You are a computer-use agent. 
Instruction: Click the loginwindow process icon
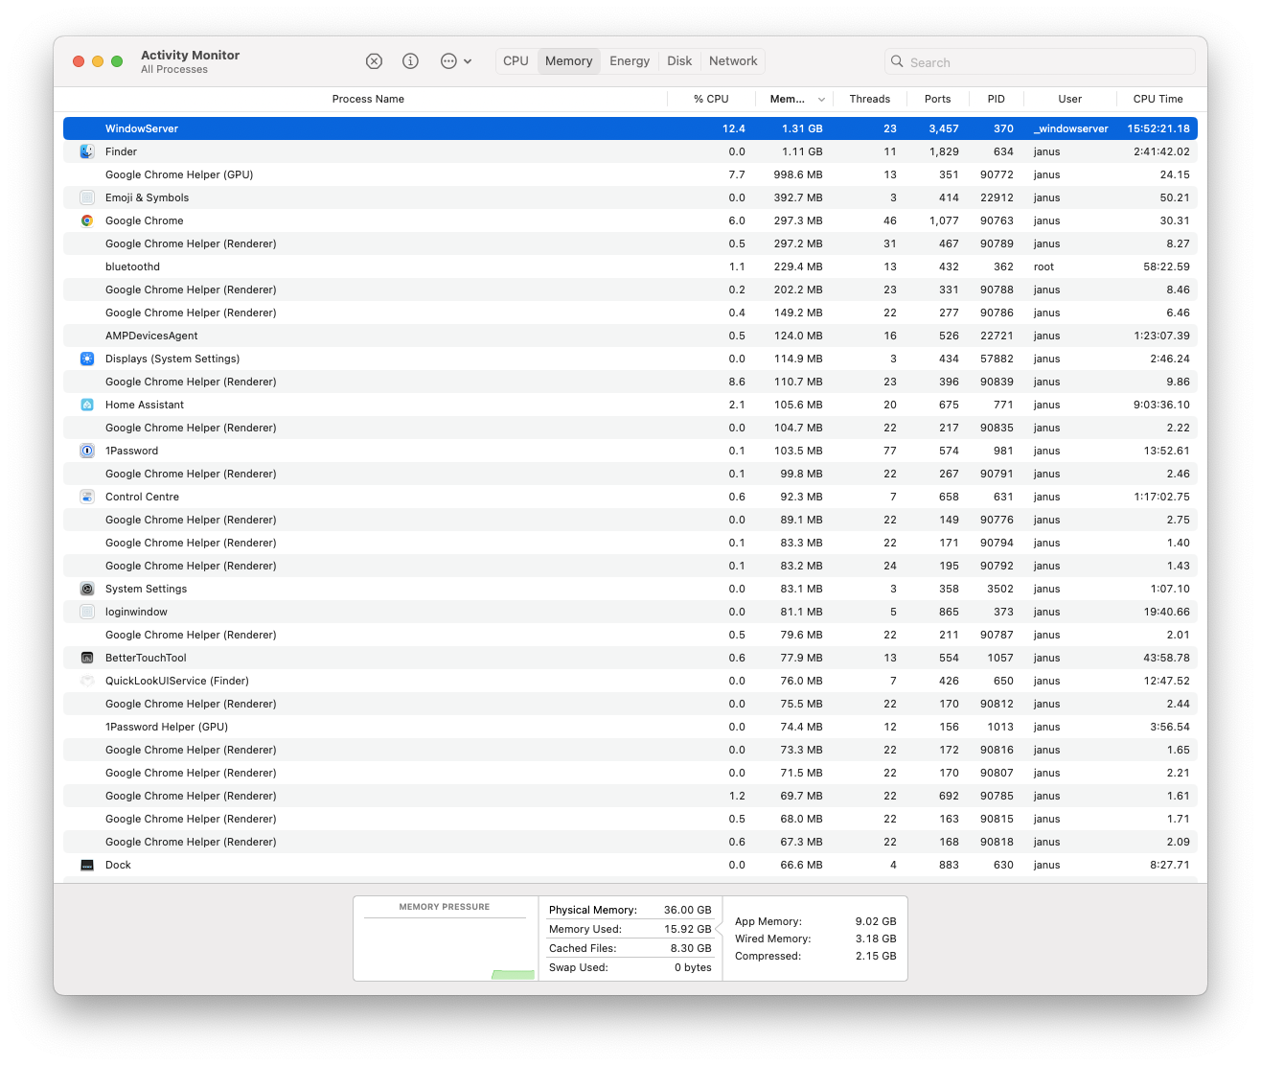87,612
